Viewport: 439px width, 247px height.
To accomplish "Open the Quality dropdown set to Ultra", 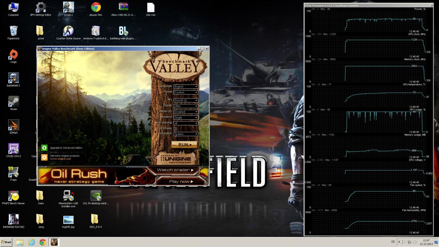I will click(186, 106).
